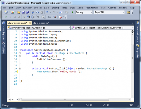
Task: Collapse the MainPage constructor on line 15
Action: [19, 56]
